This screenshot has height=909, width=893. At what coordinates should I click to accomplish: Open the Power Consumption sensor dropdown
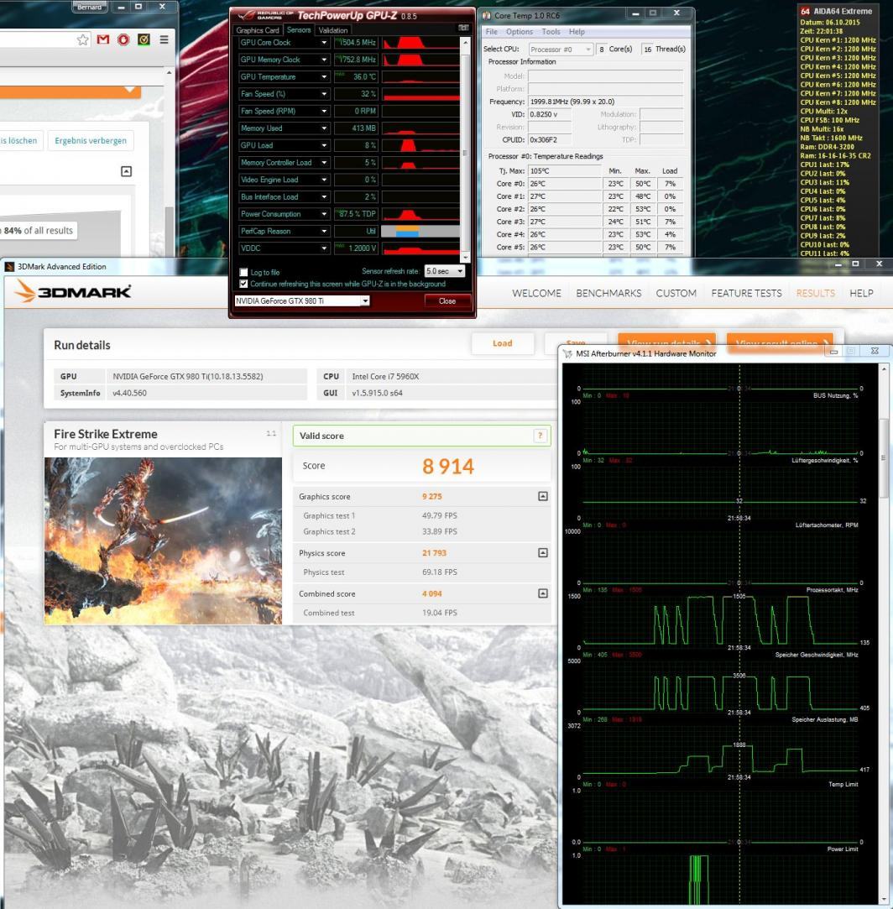[x=324, y=214]
